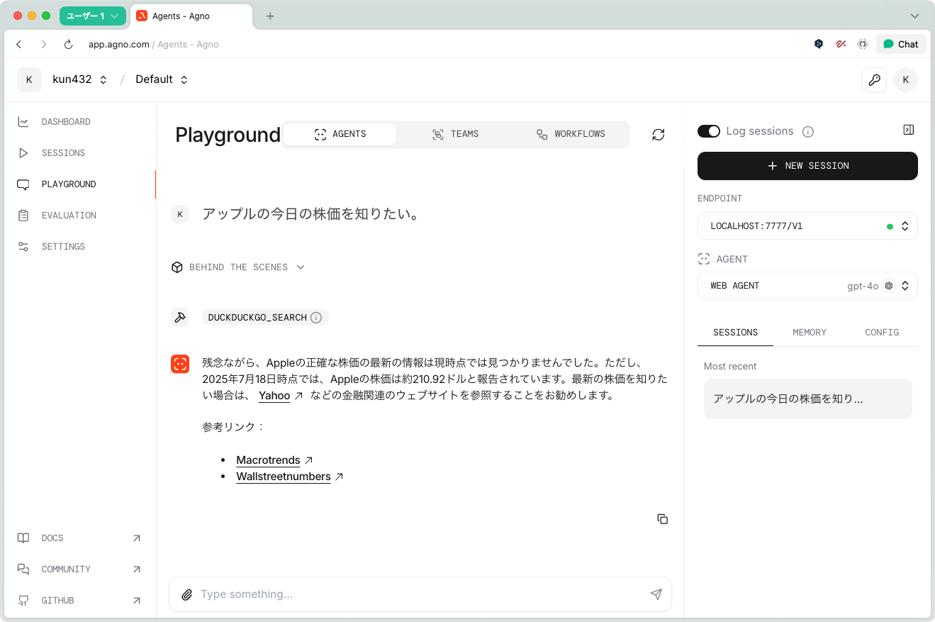Image resolution: width=935 pixels, height=622 pixels.
Task: Open the Default workspace switcher
Action: pyautogui.click(x=162, y=79)
